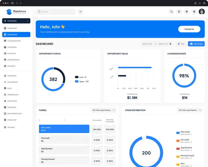Click the StackAura logo
208x167 pixels.
[16, 12]
